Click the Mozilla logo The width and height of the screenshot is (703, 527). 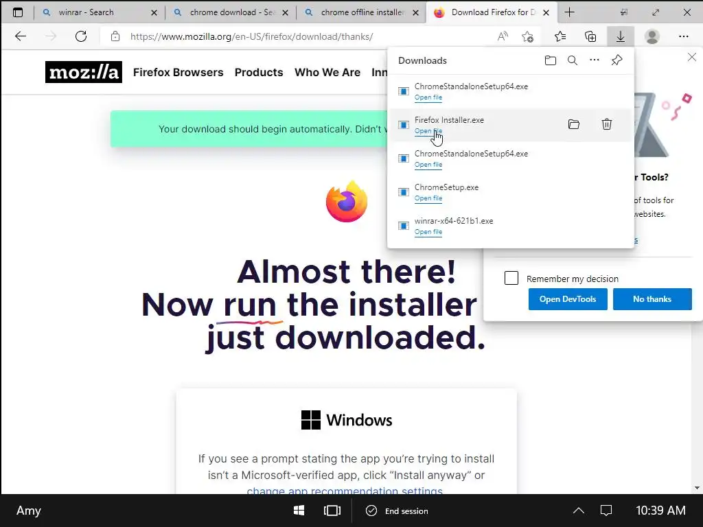point(83,72)
